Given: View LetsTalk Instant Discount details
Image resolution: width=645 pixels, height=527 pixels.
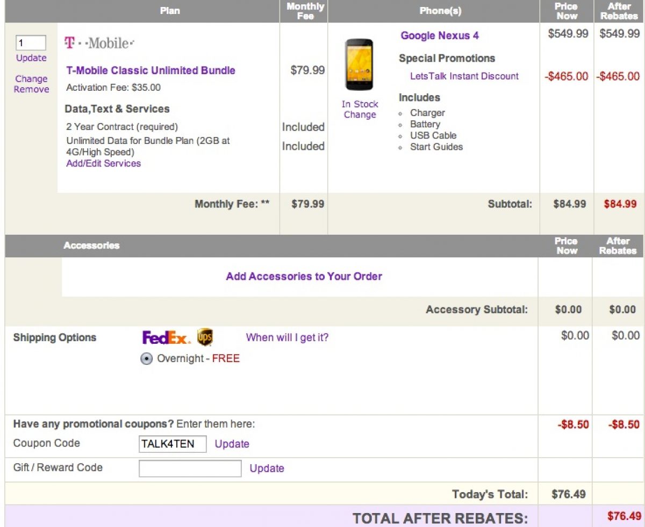Looking at the screenshot, I should [x=464, y=76].
